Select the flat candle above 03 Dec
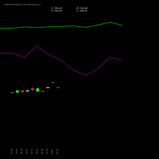Image resolution: width=159 pixels, height=159 pixels. coord(53,83)
